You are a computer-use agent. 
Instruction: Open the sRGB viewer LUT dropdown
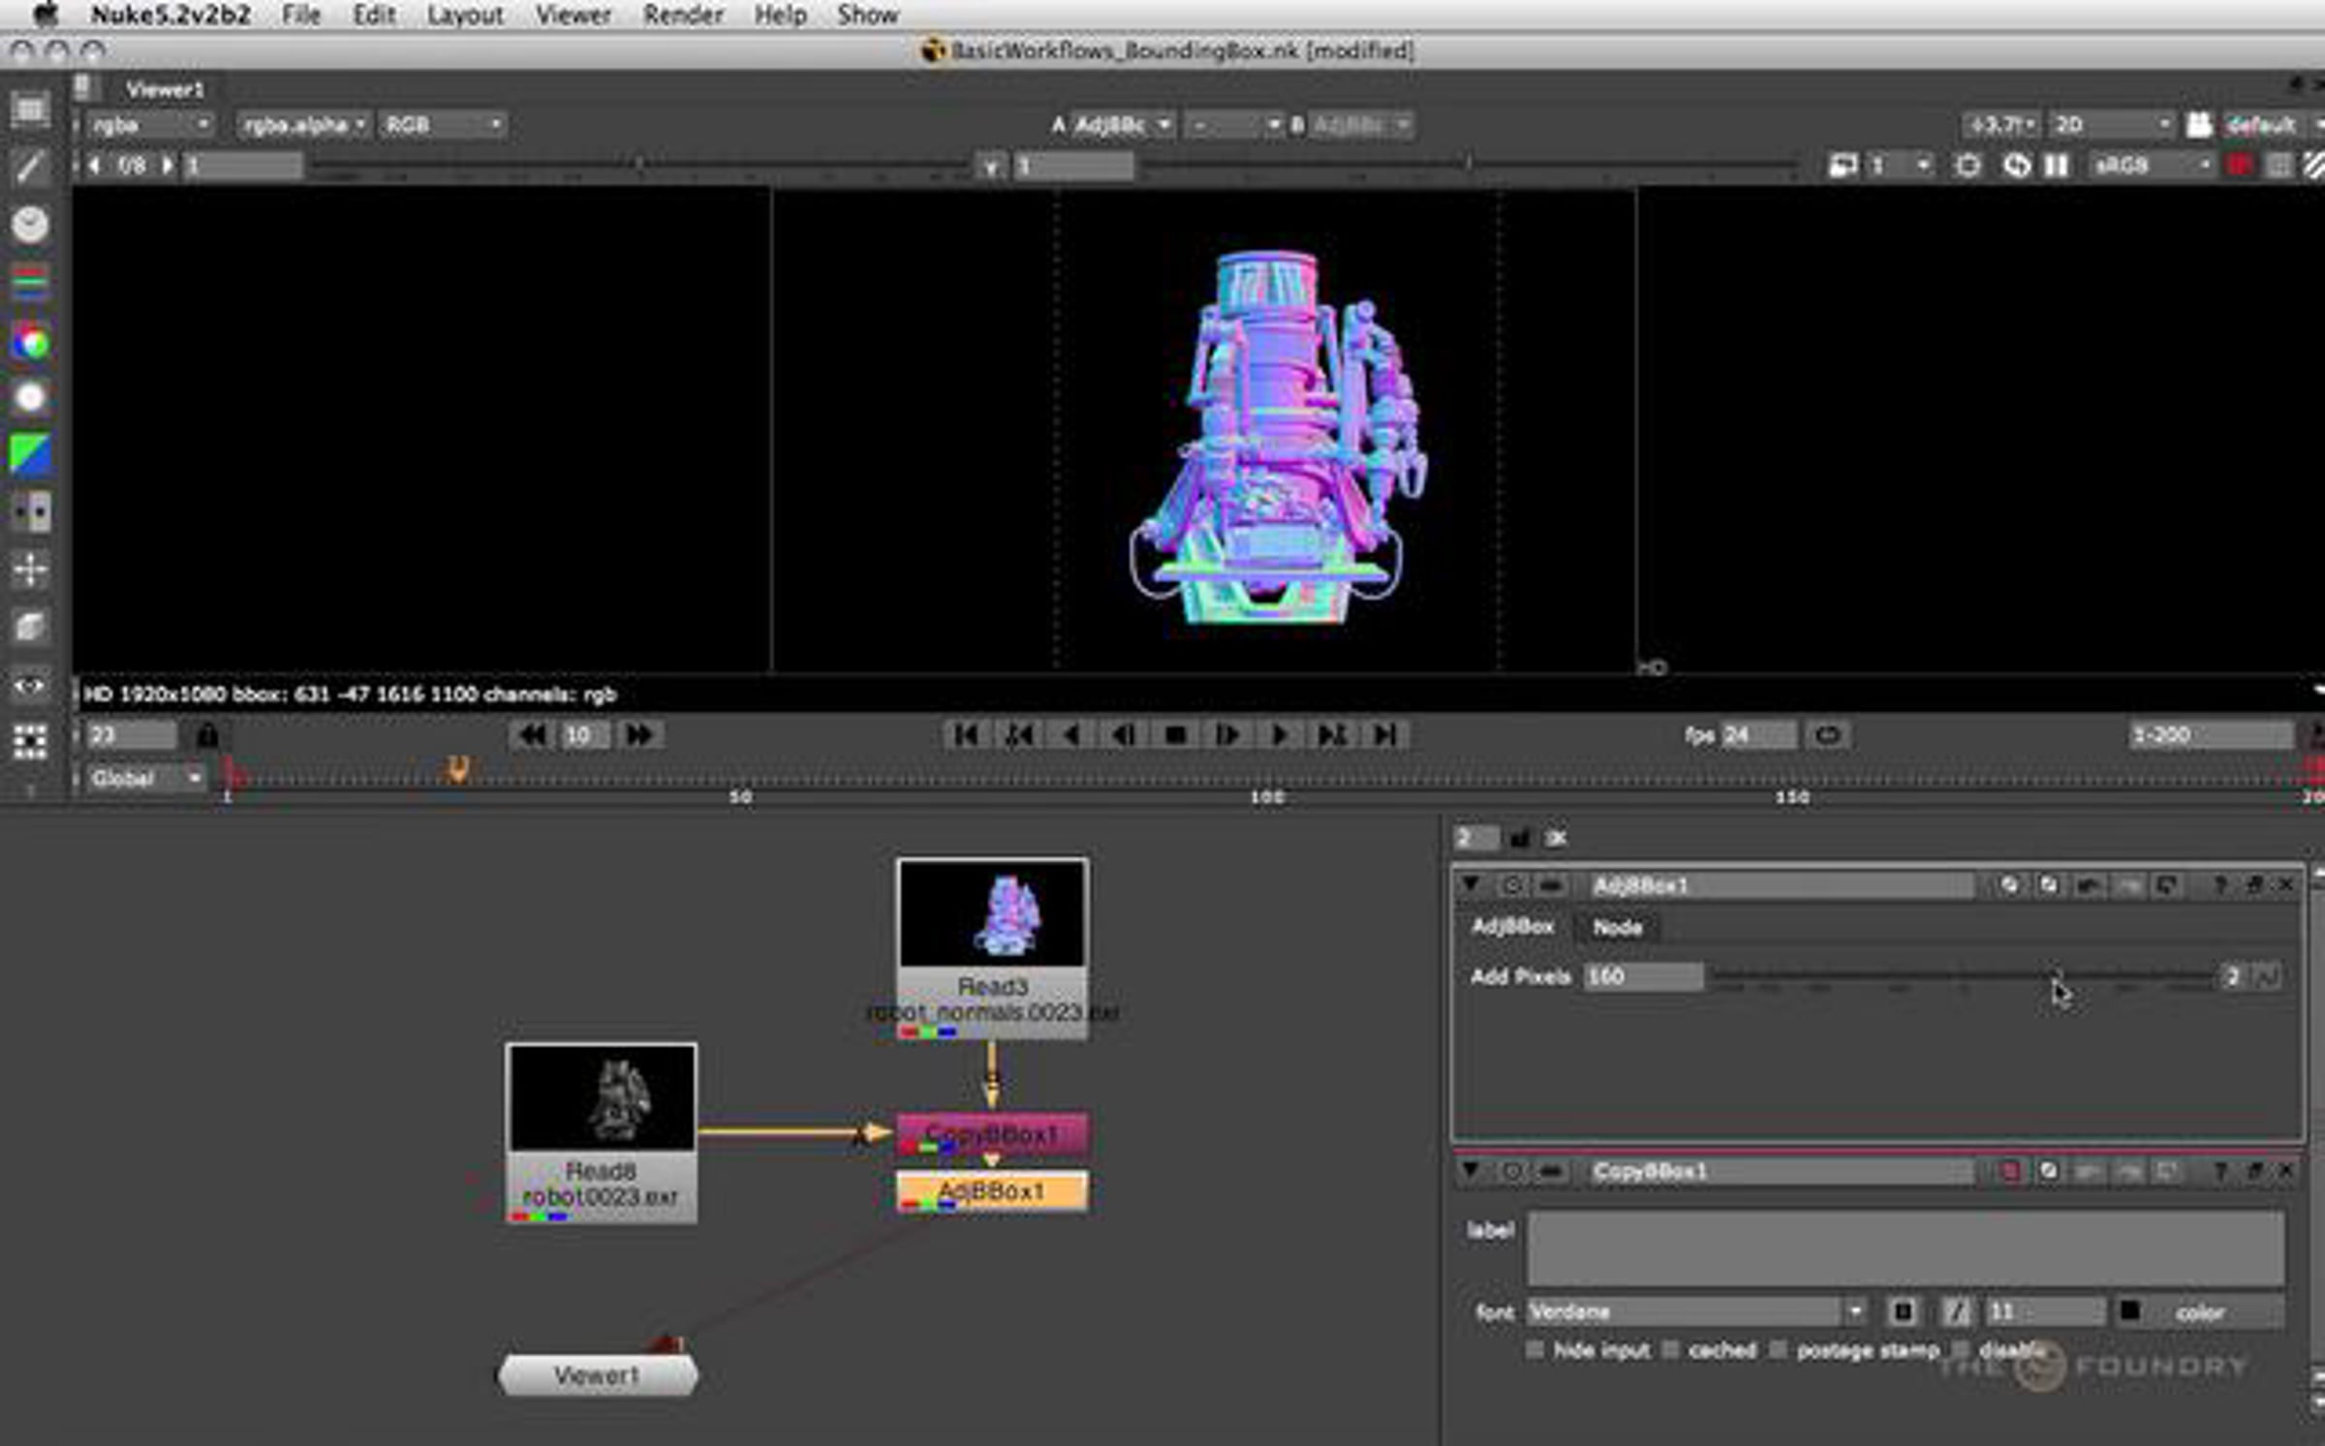point(2151,166)
